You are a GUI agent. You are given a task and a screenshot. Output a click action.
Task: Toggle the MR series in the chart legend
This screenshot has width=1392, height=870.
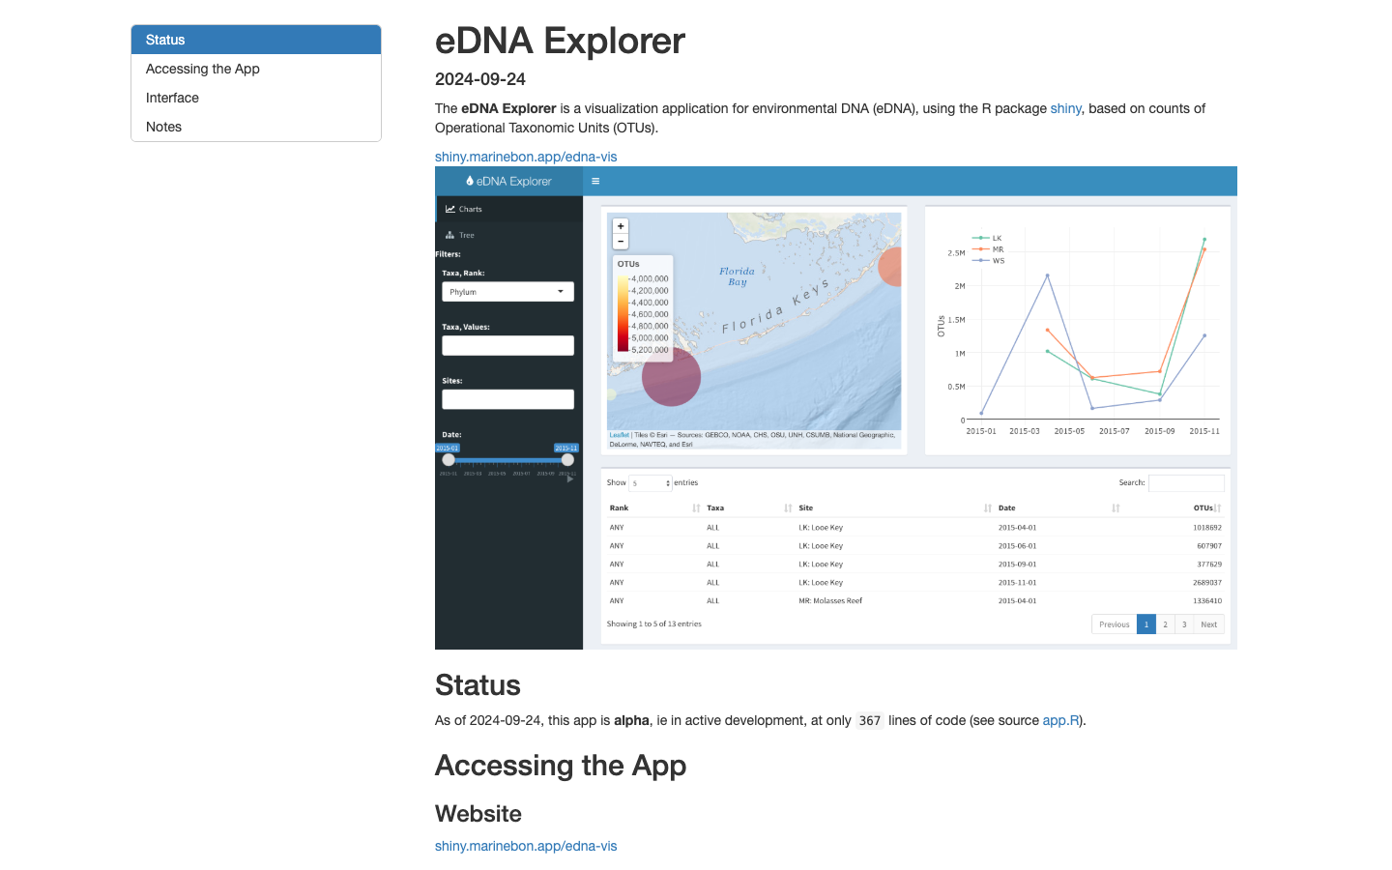tap(989, 249)
